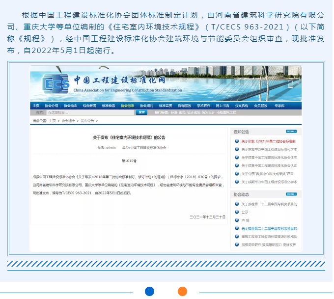
Task: Open the highlighted 协会标准 navigation item
Action: (x=127, y=106)
